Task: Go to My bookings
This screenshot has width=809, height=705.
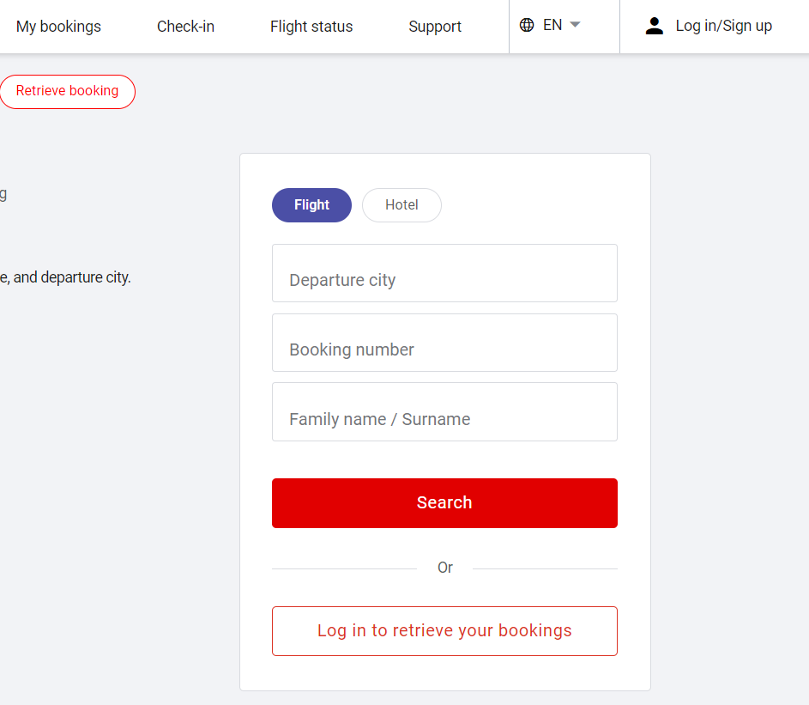Action: [58, 27]
